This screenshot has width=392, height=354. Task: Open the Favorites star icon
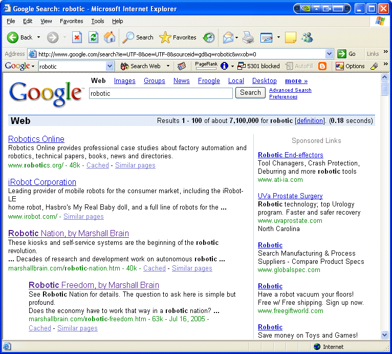(165, 37)
